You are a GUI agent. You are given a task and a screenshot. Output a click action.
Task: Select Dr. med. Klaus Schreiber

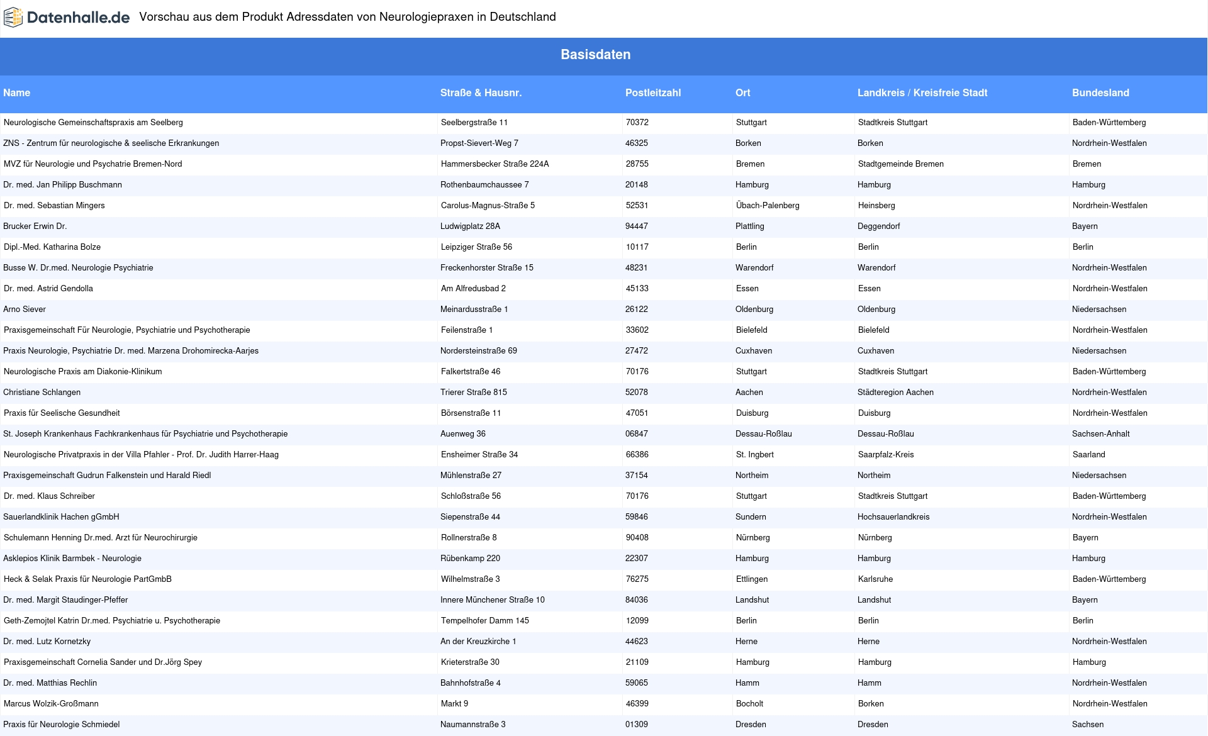(49, 496)
